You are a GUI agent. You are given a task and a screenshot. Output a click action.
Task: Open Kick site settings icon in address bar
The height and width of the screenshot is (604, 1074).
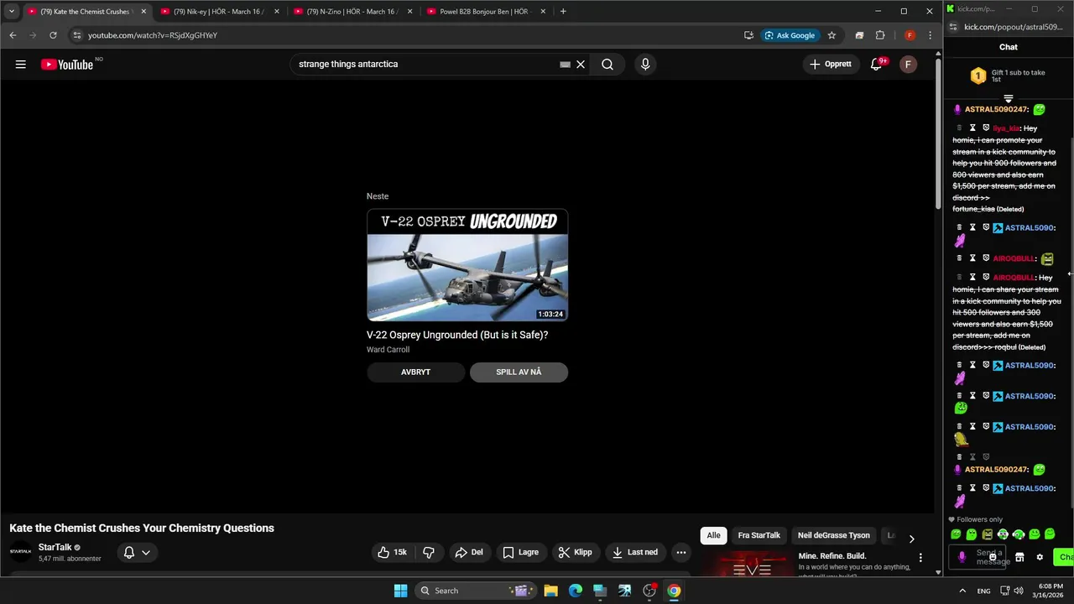953,27
